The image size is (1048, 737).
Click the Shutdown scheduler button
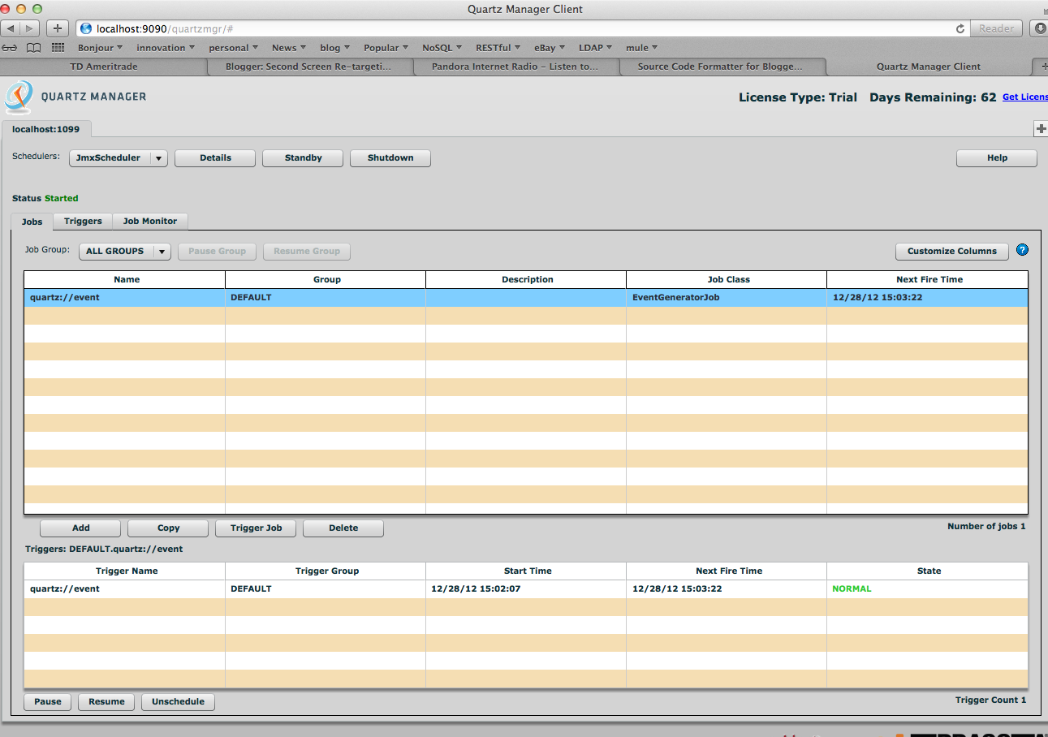pos(390,157)
